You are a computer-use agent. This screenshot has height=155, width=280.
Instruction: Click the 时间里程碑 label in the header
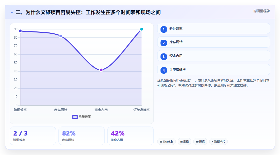261,11
